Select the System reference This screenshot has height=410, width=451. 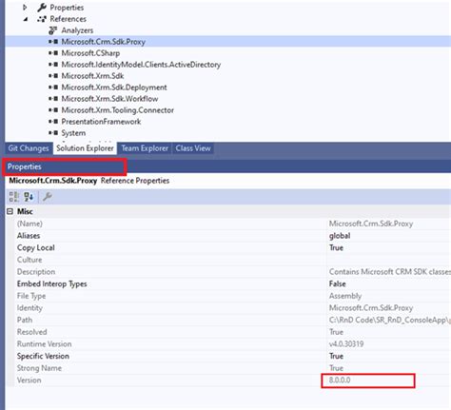[x=73, y=133]
